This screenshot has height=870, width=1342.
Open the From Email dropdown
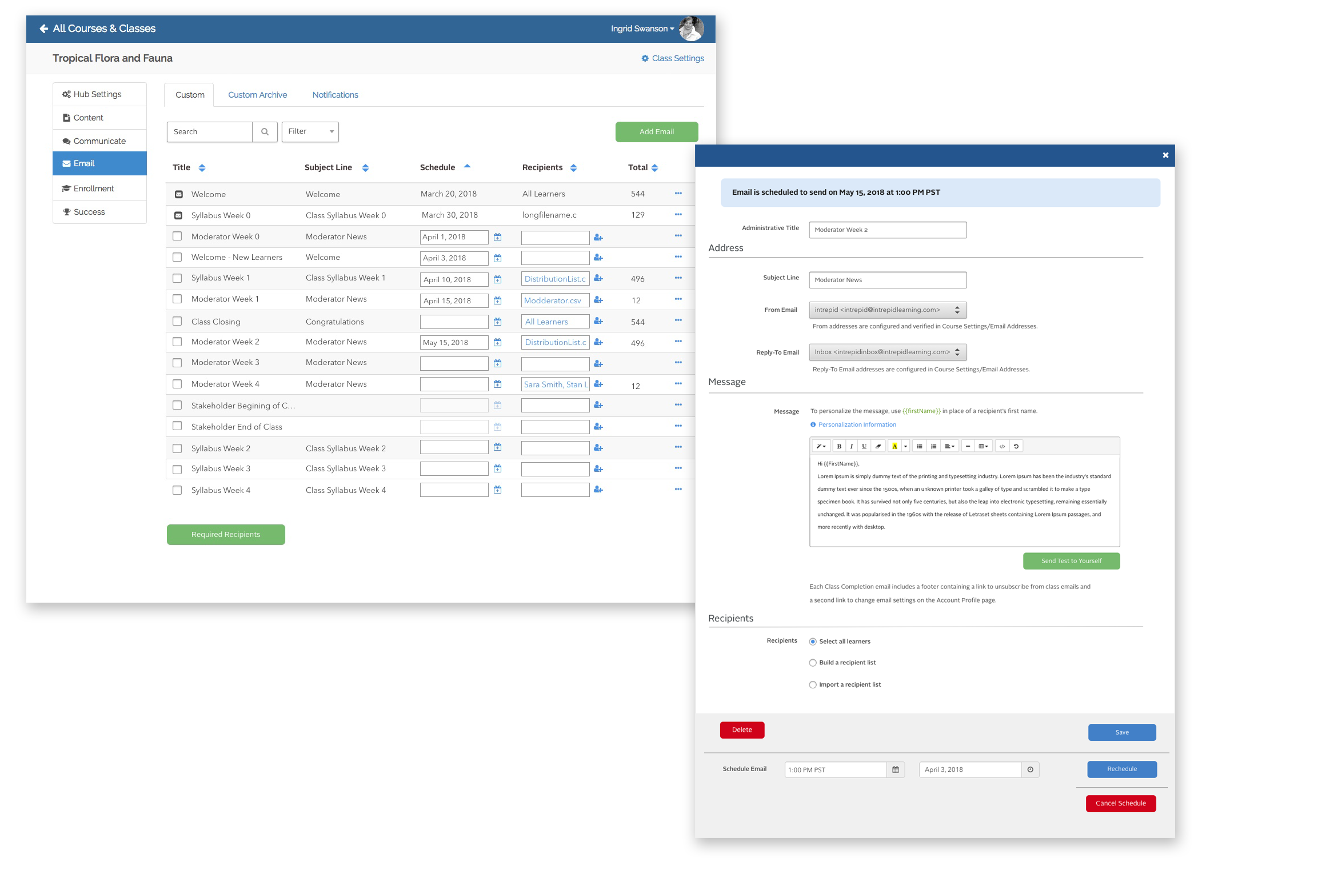click(887, 310)
